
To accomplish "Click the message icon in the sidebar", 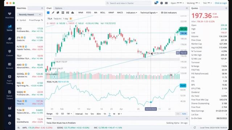I will [x=10, y=116].
